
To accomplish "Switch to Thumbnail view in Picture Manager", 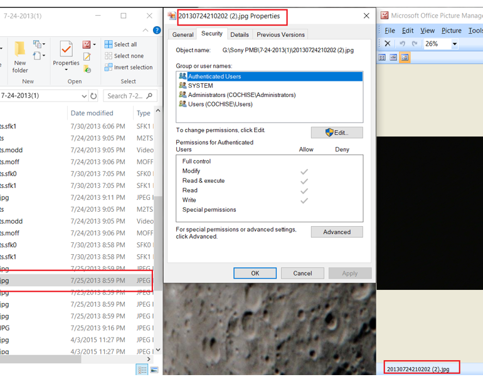I will click(382, 58).
